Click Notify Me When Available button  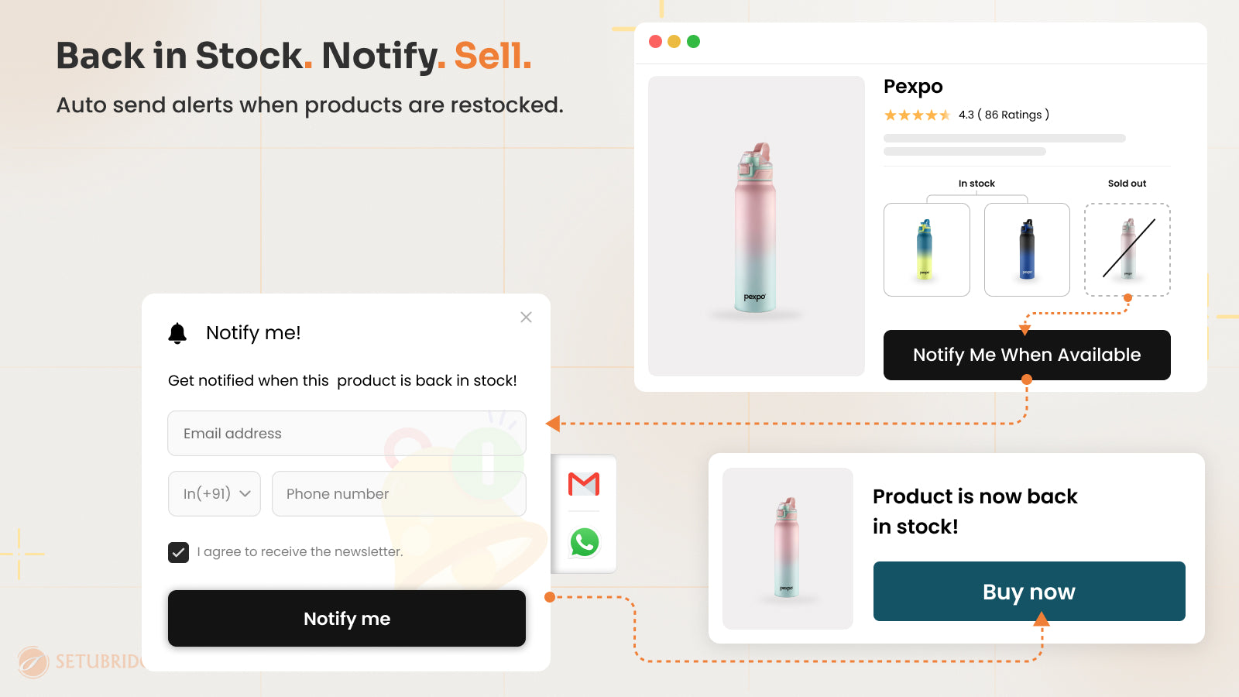[x=1027, y=355]
